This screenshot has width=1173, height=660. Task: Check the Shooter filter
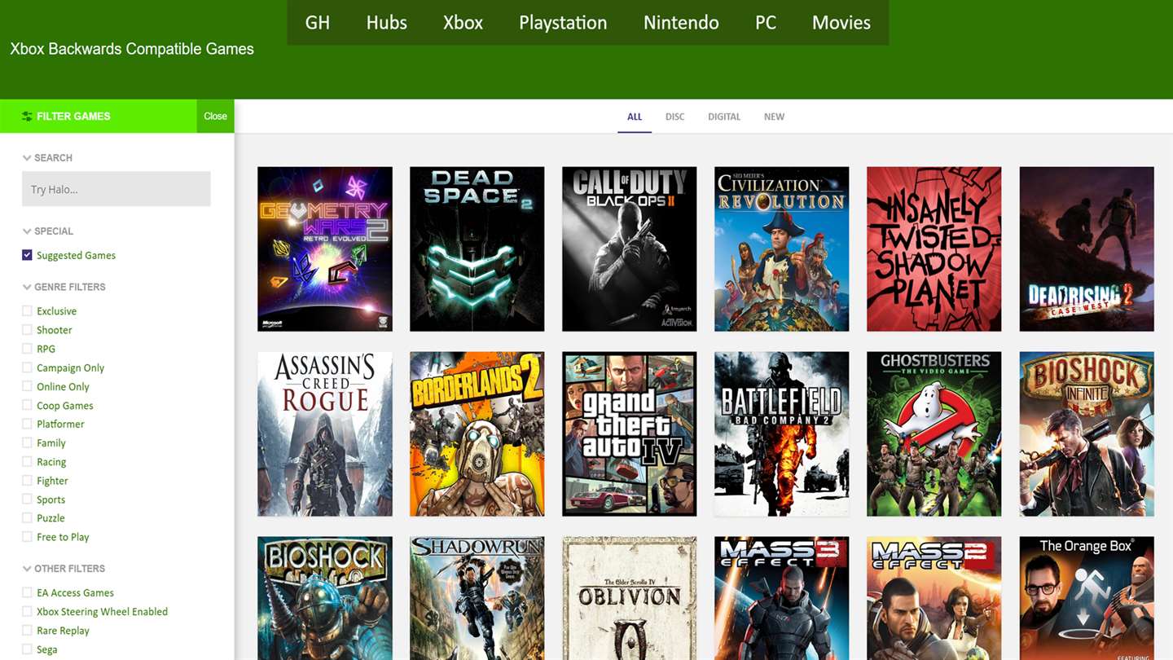tap(27, 330)
